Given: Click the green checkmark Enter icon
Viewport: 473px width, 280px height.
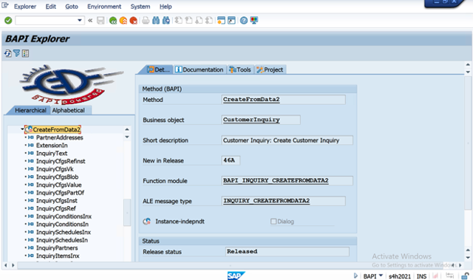Looking at the screenshot, I should coord(8,21).
